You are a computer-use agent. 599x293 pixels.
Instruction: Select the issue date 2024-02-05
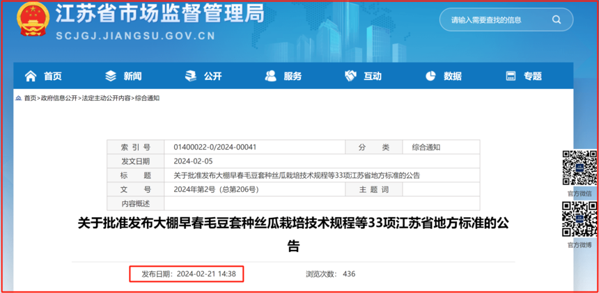tap(193, 161)
